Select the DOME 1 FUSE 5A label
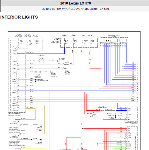Viewport: 149px width, 150px height. pyautogui.click(x=93, y=42)
